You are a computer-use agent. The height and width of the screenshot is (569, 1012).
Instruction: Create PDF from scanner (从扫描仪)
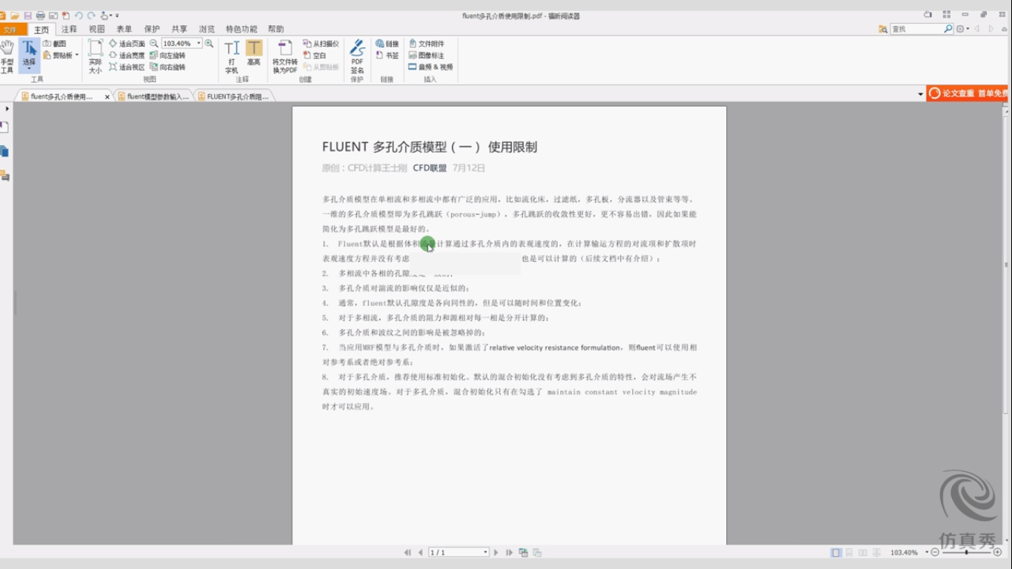pyautogui.click(x=321, y=44)
